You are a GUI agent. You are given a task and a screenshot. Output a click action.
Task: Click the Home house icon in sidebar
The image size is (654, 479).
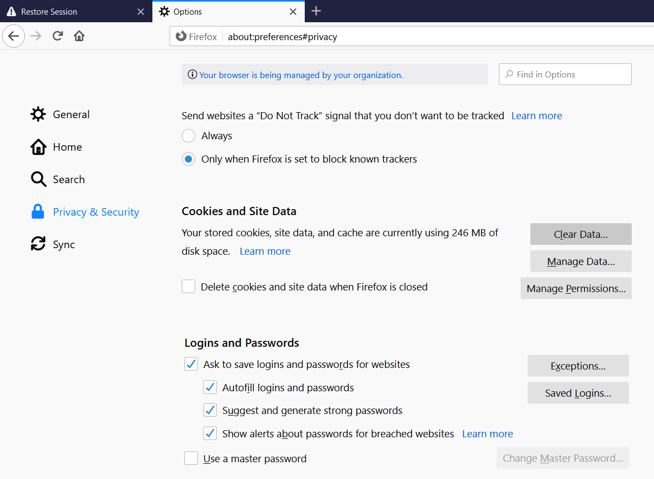click(38, 147)
